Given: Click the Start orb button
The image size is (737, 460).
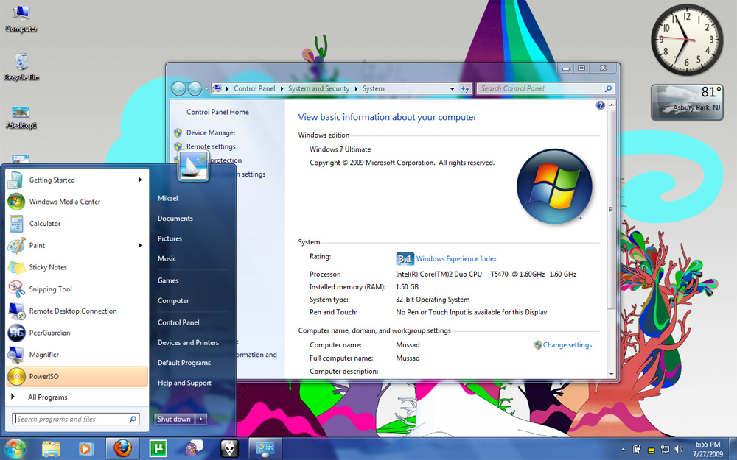Looking at the screenshot, I should pyautogui.click(x=15, y=449).
